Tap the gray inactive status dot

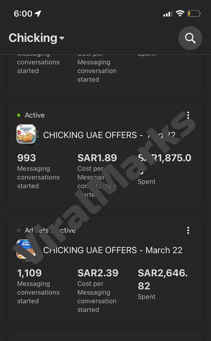pyautogui.click(x=19, y=230)
